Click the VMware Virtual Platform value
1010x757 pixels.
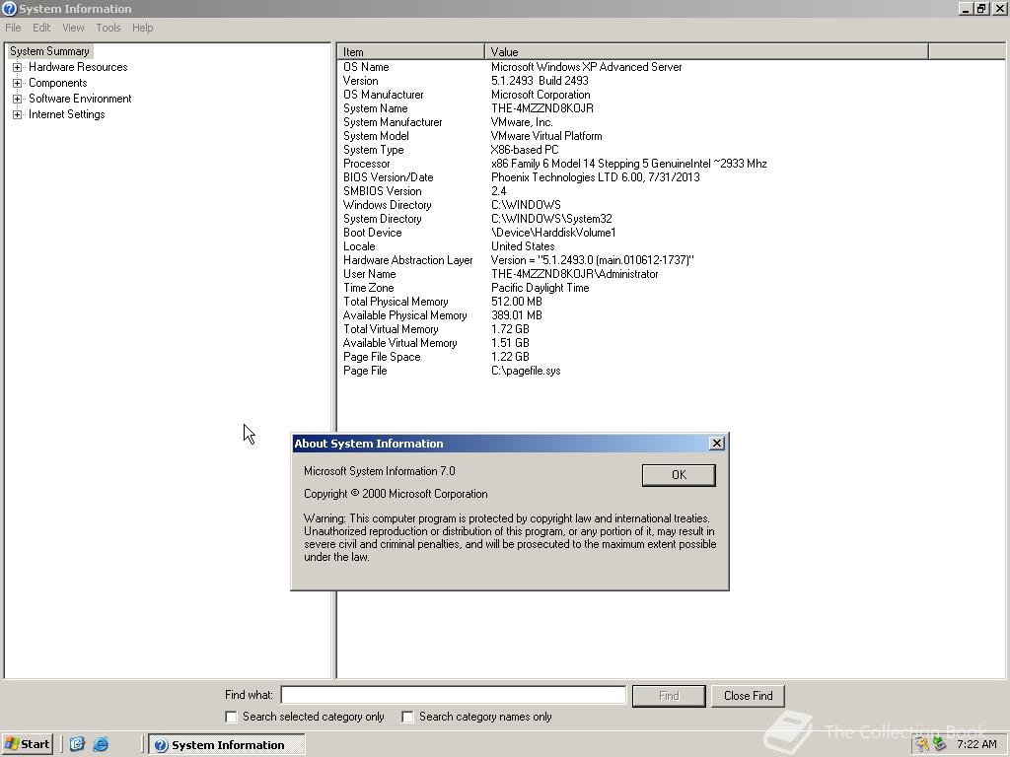click(546, 136)
